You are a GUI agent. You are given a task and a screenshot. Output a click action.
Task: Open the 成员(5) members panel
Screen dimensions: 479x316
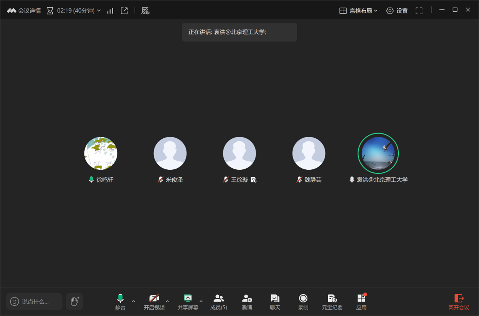pyautogui.click(x=218, y=302)
